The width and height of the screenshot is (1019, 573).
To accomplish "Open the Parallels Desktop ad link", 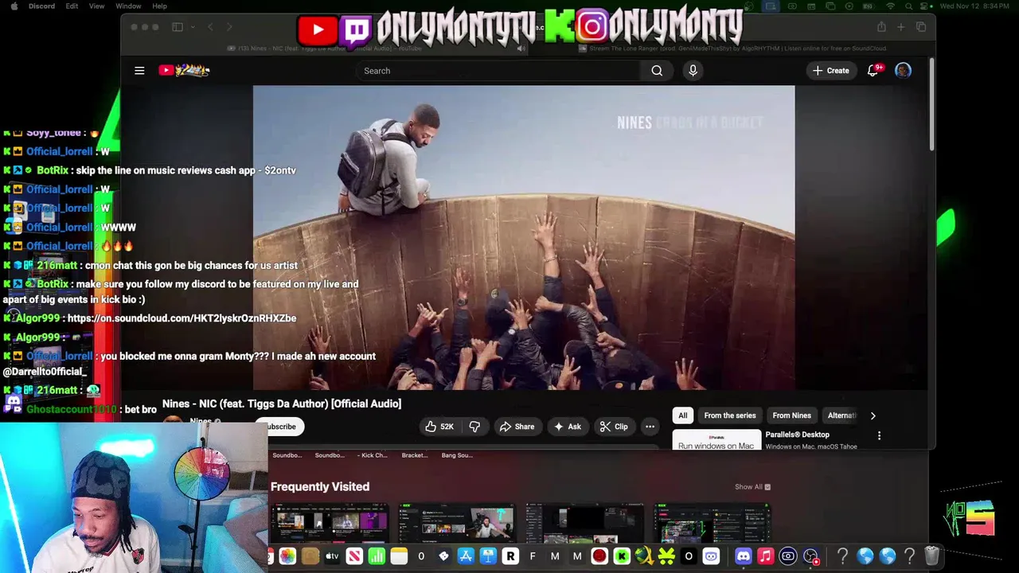I will coord(797,435).
